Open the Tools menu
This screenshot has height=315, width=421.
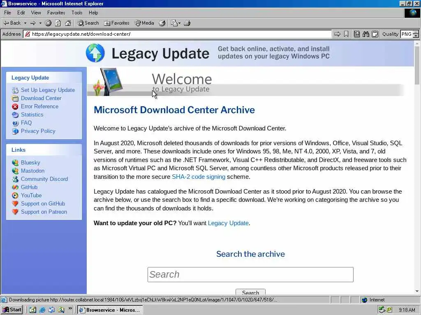(77, 13)
